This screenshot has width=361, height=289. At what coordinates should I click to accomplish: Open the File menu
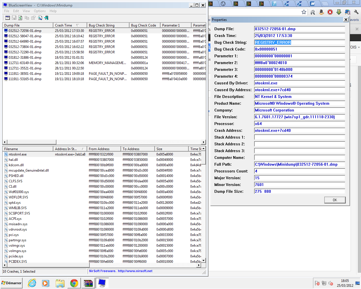coord(7,11)
